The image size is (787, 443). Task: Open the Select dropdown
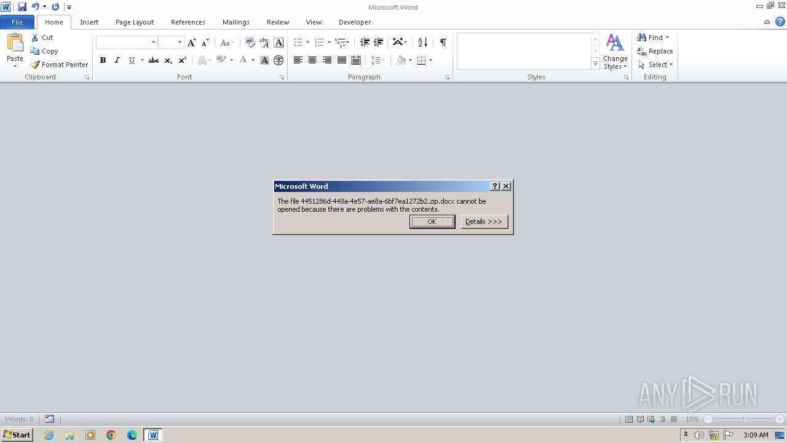(655, 65)
